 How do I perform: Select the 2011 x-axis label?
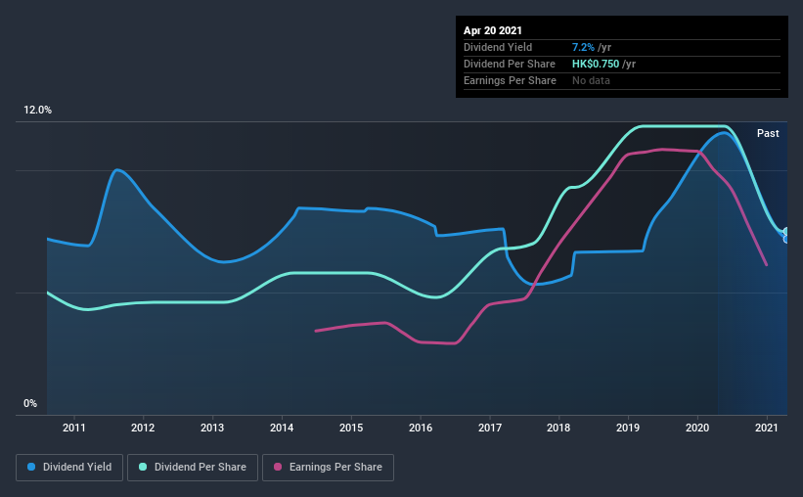pyautogui.click(x=73, y=428)
